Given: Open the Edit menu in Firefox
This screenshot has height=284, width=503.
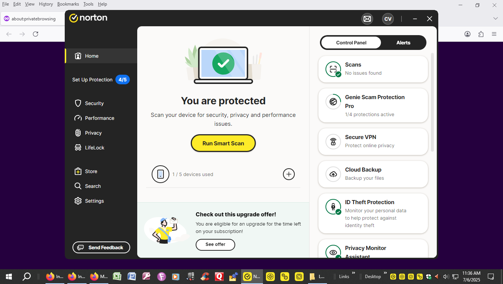Looking at the screenshot, I should (17, 4).
